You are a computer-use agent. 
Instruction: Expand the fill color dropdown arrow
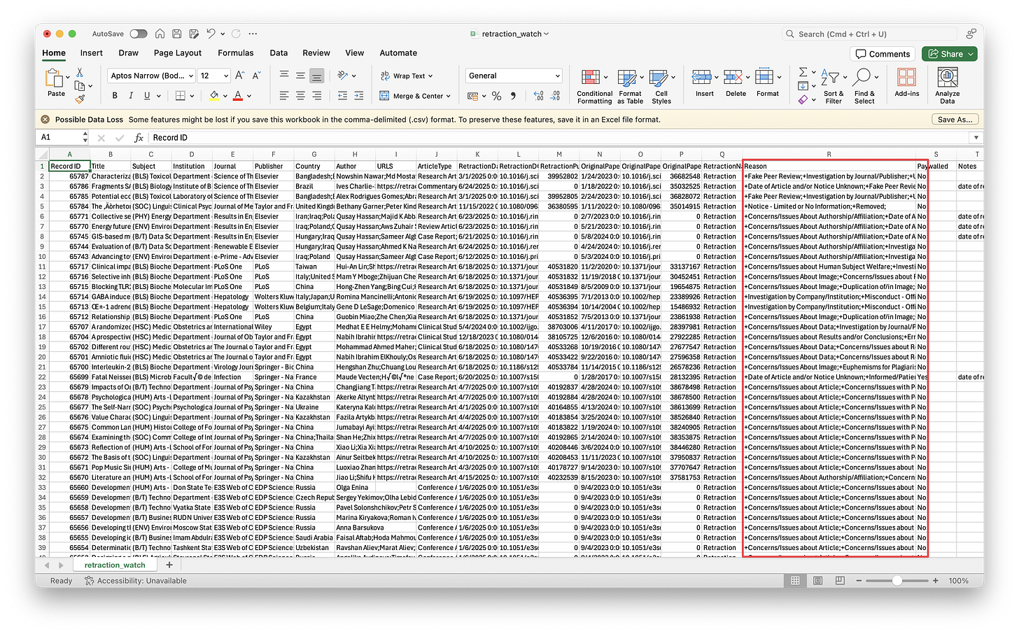pyautogui.click(x=225, y=96)
